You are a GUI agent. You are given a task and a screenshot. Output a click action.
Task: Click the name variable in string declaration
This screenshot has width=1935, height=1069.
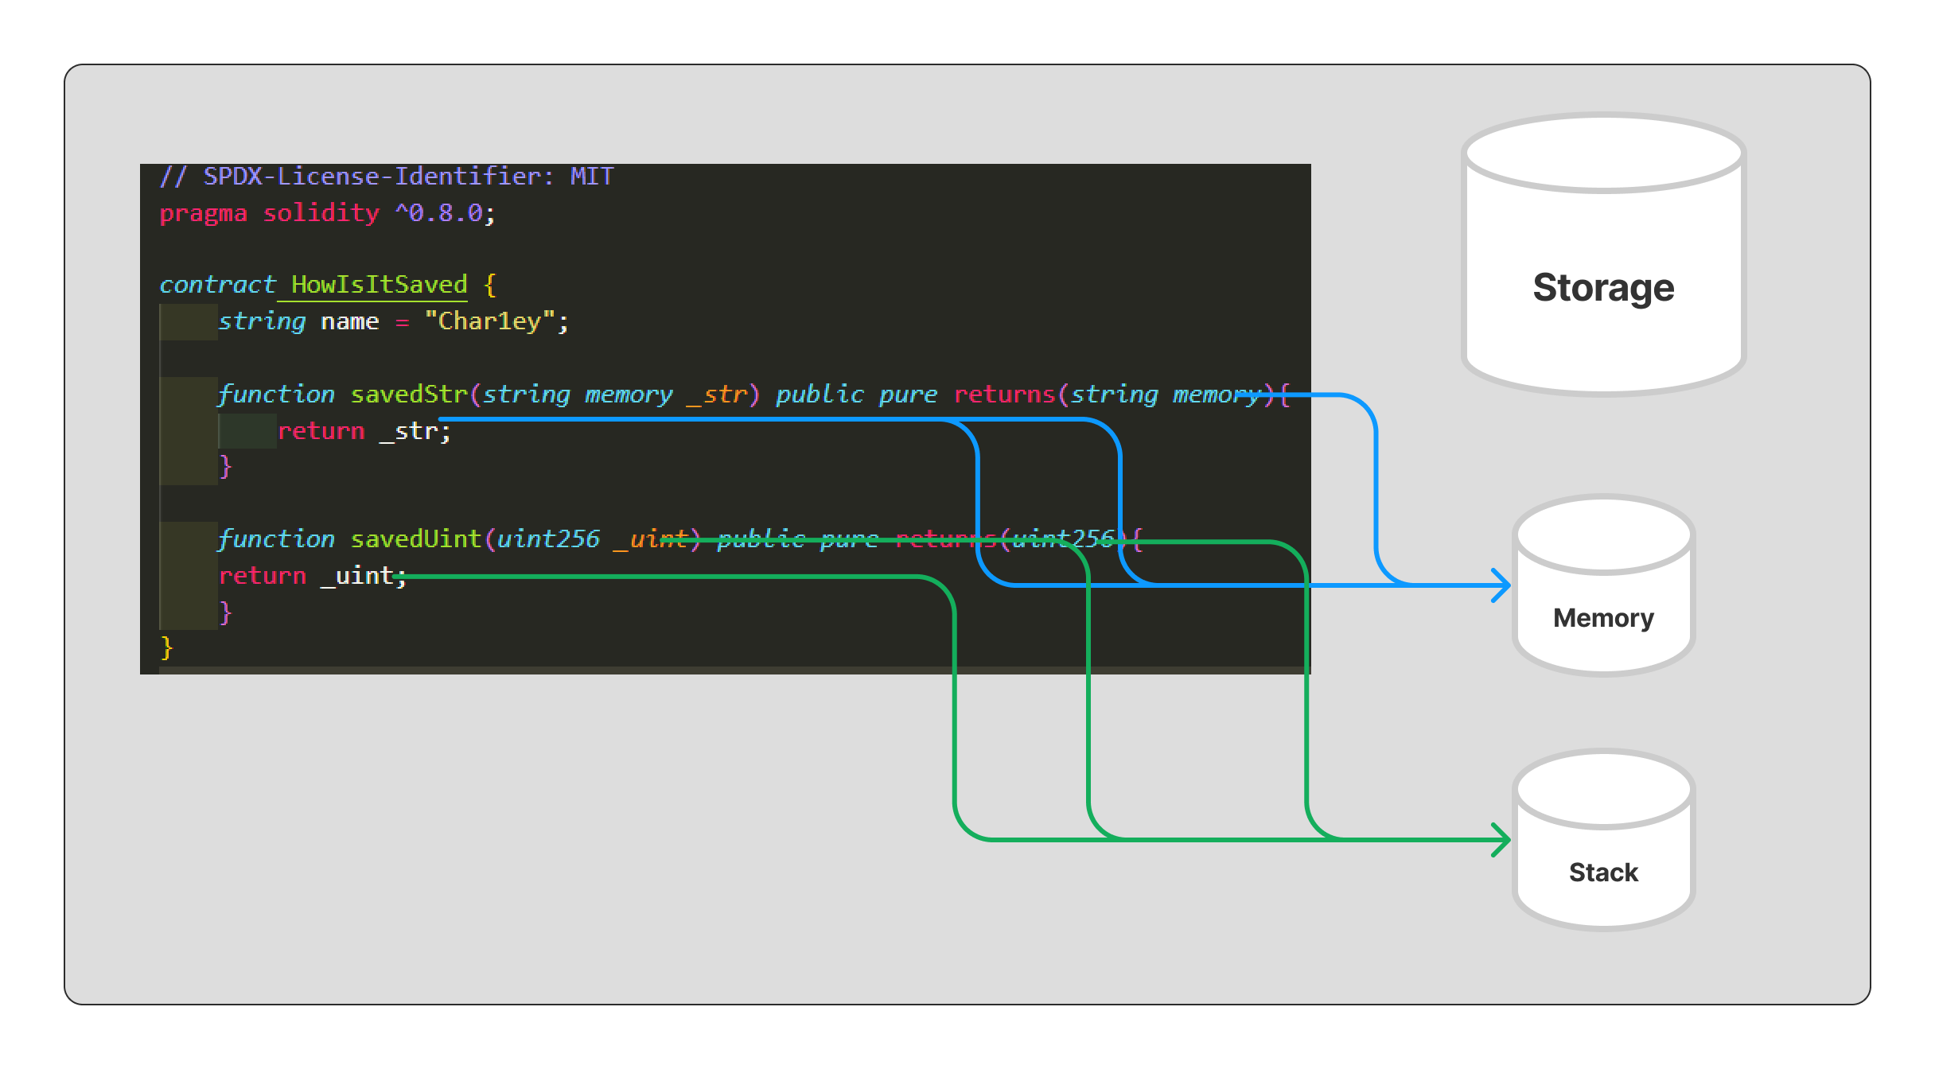349,321
